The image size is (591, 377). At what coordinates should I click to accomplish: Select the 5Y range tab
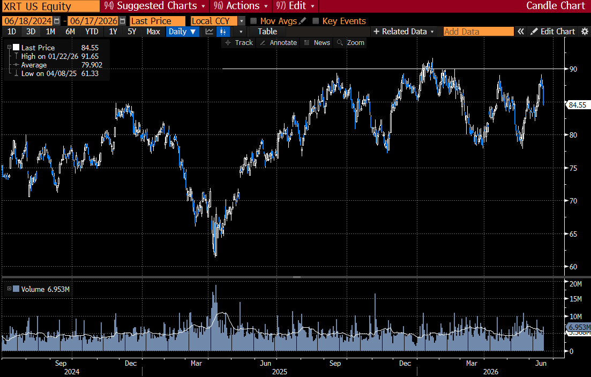pyautogui.click(x=132, y=32)
